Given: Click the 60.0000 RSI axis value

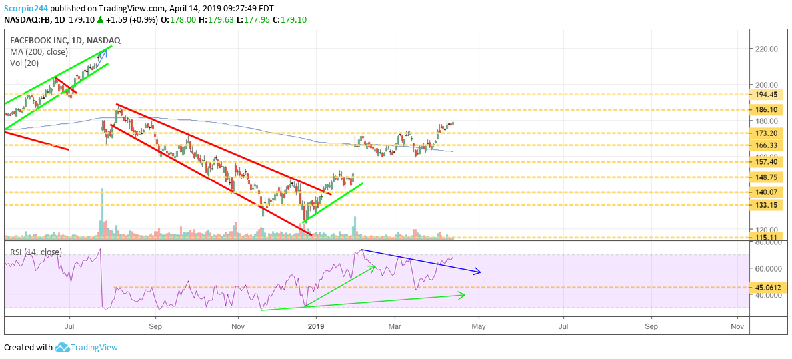Looking at the screenshot, I should pyautogui.click(x=769, y=269).
